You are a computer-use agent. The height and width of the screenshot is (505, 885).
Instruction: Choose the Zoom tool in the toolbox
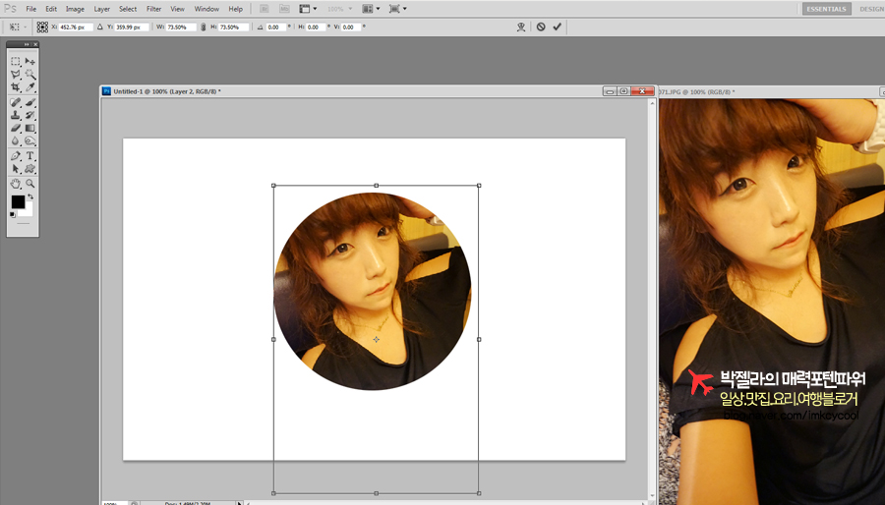point(30,184)
